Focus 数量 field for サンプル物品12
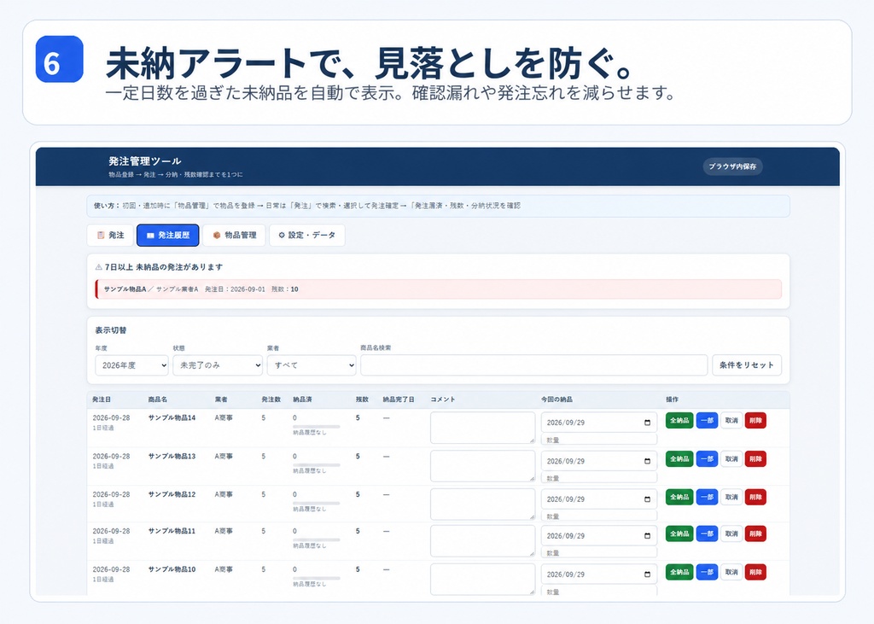 (x=599, y=516)
